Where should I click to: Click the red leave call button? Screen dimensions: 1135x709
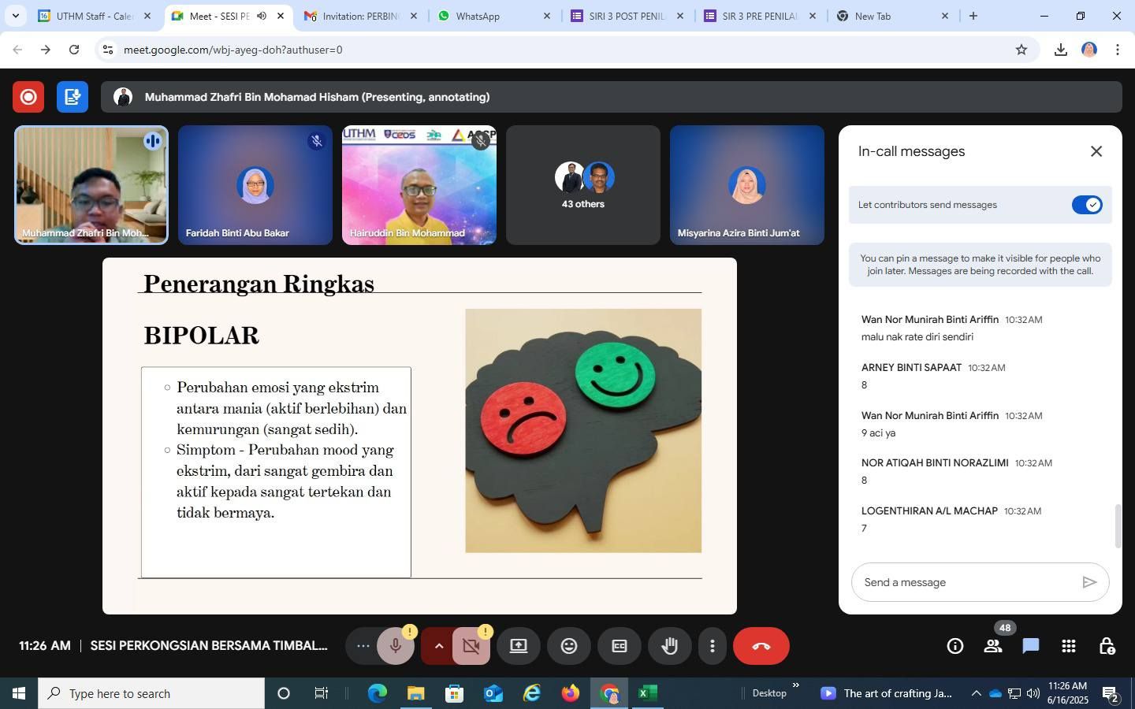click(x=761, y=647)
